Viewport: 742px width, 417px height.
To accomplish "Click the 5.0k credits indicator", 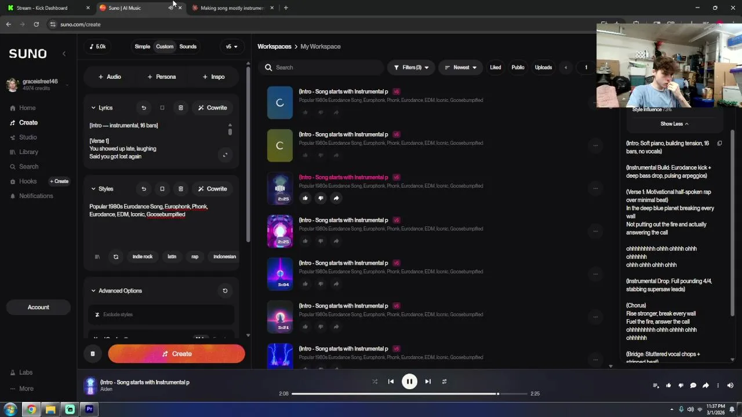I will 98,46.
